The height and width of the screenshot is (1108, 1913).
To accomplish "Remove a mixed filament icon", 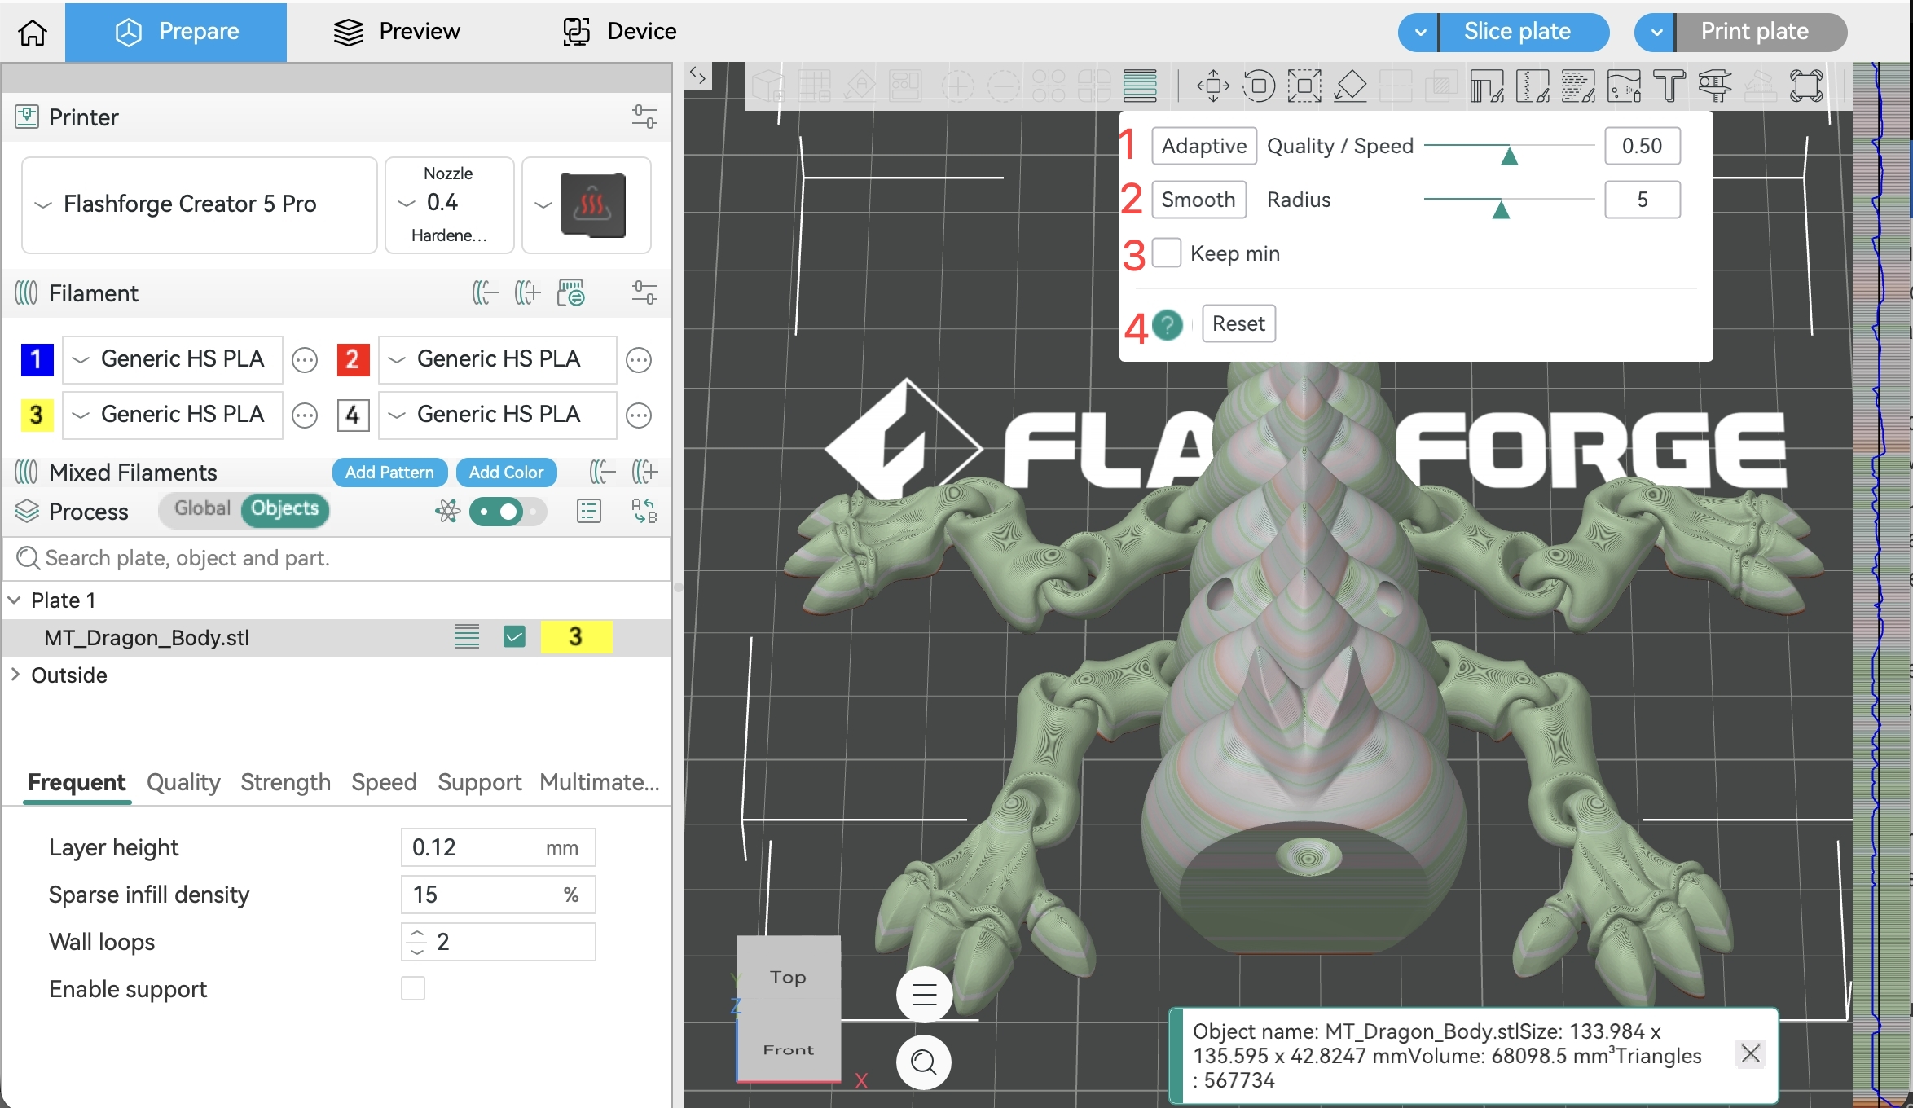I will click(602, 472).
